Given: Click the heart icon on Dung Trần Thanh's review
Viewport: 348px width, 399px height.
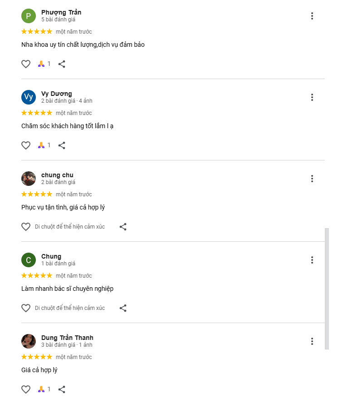Looking at the screenshot, I should (26, 389).
